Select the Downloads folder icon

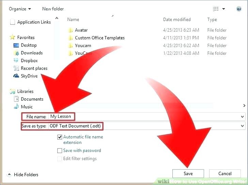click(x=16, y=53)
